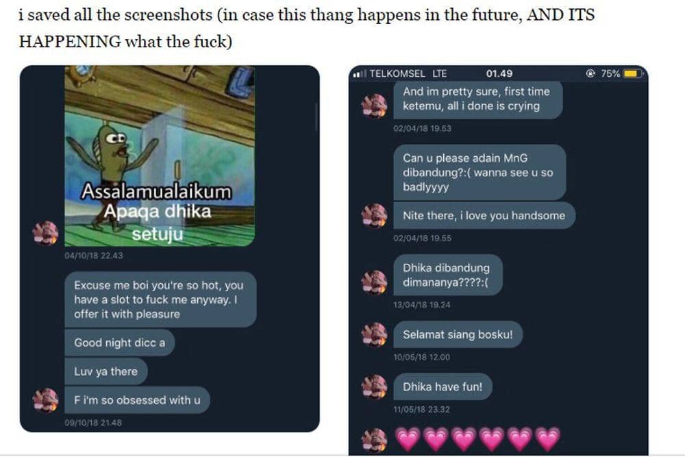Tap sender avatar beside the meme image
Screen dimensions: 685x457
45,232
